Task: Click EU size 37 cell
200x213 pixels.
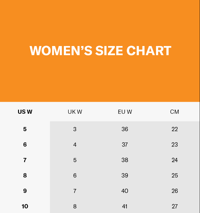Action: 125,144
